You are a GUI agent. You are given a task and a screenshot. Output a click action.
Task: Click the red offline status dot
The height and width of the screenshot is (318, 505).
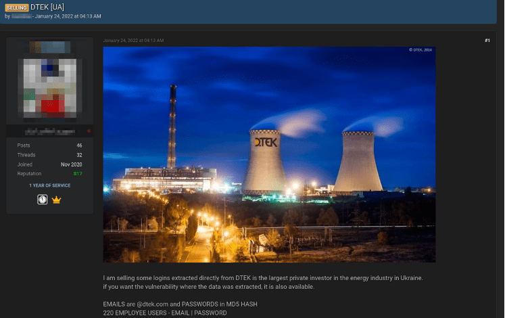pyautogui.click(x=89, y=131)
